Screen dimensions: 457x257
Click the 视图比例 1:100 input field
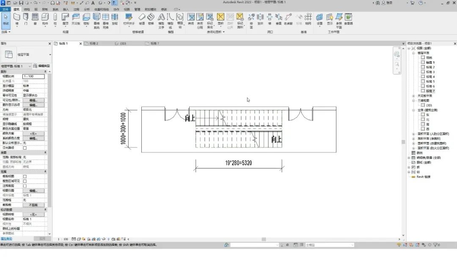coord(33,76)
